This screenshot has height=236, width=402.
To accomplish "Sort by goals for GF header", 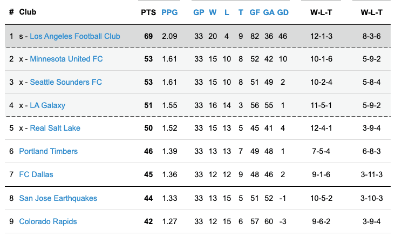I will pyautogui.click(x=255, y=12).
